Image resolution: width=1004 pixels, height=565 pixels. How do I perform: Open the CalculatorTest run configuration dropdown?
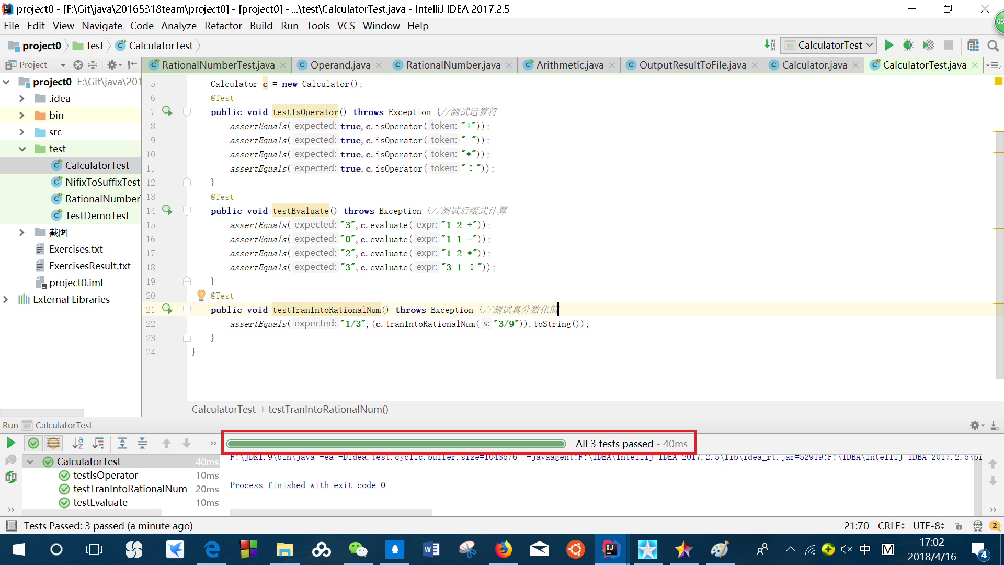(828, 46)
